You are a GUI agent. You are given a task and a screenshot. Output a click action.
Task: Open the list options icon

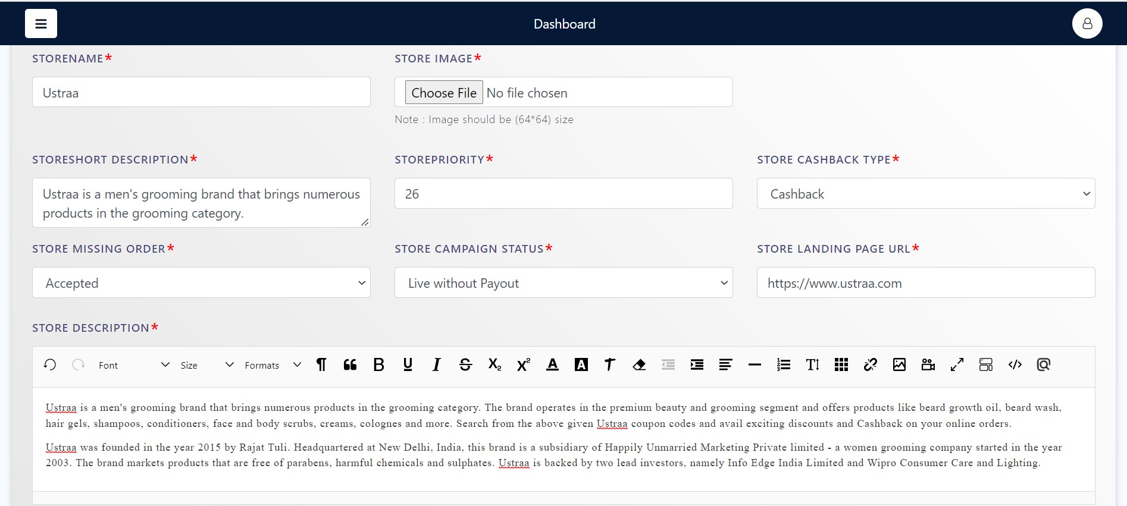tap(784, 364)
